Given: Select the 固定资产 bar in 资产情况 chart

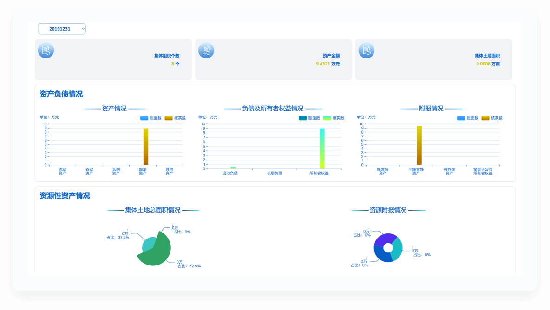Looking at the screenshot, I should (x=145, y=146).
